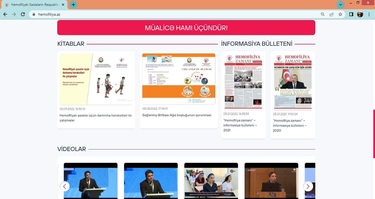Image resolution: width=375 pixels, height=199 pixels.
Task: Expand the tab search dropdown
Action: (340, 4)
